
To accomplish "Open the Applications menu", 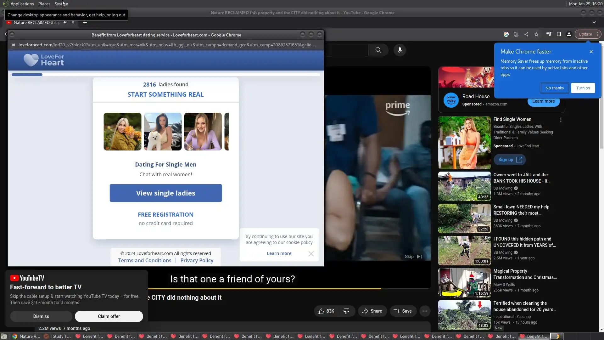I will tap(22, 4).
